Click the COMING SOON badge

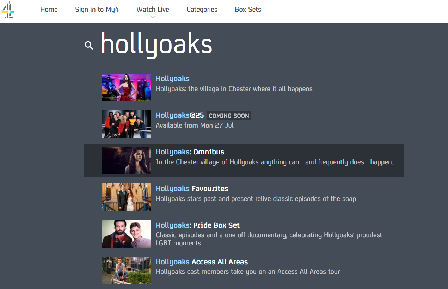pos(229,116)
